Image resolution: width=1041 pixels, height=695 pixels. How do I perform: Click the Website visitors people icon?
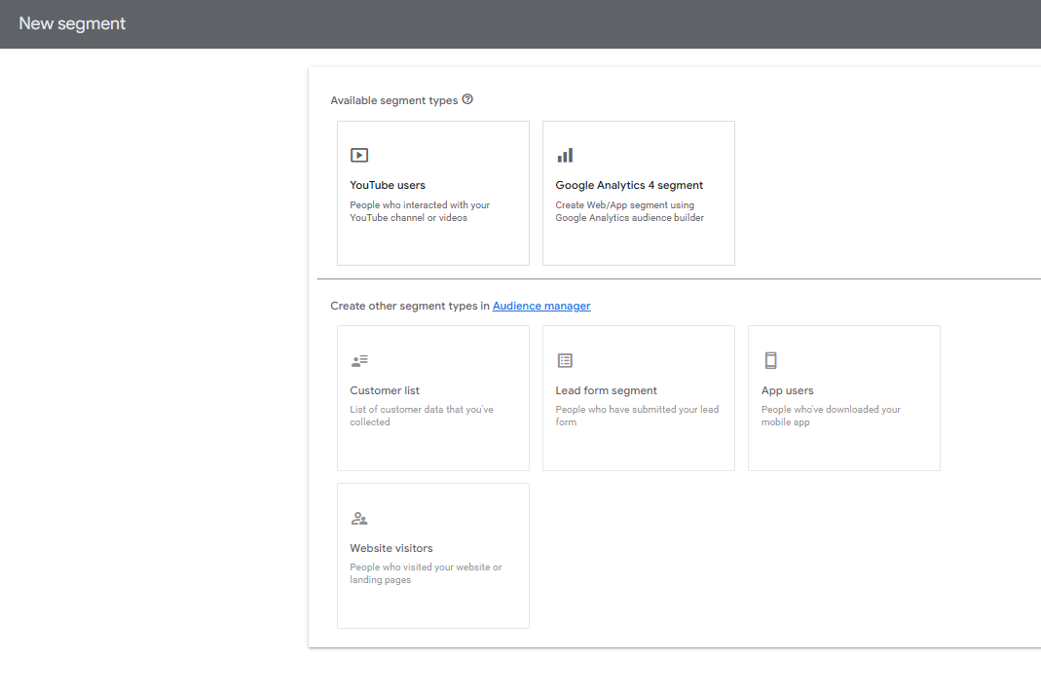click(359, 519)
